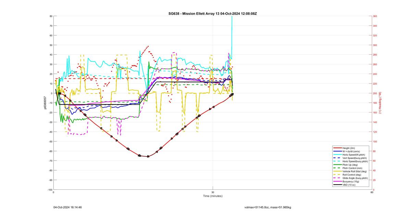This screenshot has height=213, width=411.
Task: Click the red "(+) Heading (°M)" axis label
Action: [380, 103]
